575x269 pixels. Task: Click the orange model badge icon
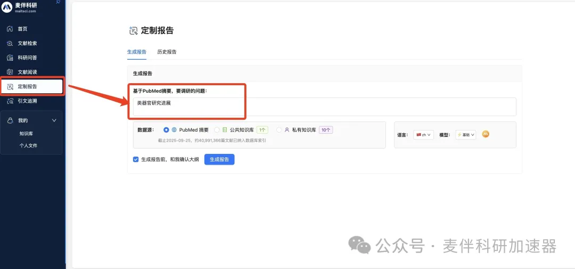pyautogui.click(x=486, y=134)
